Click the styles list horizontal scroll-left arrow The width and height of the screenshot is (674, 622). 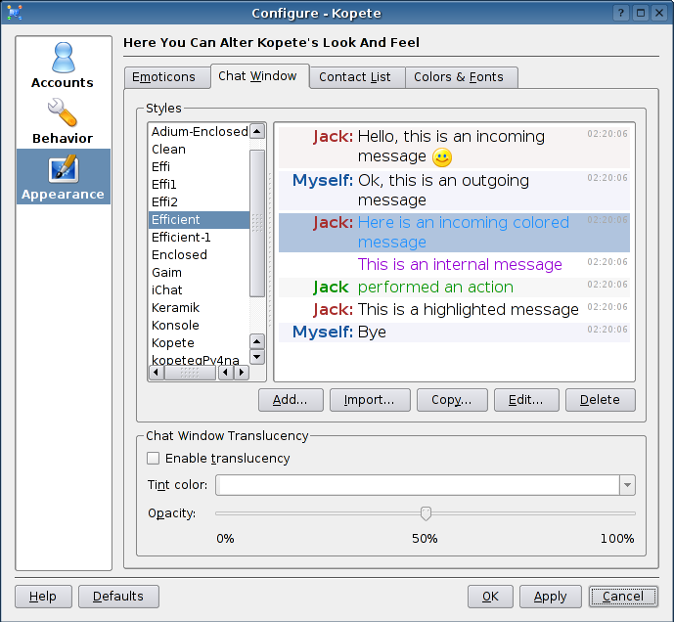pyautogui.click(x=157, y=373)
